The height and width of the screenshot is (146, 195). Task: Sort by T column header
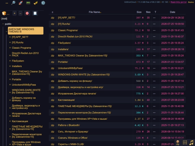pyautogui.click(x=155, y=12)
